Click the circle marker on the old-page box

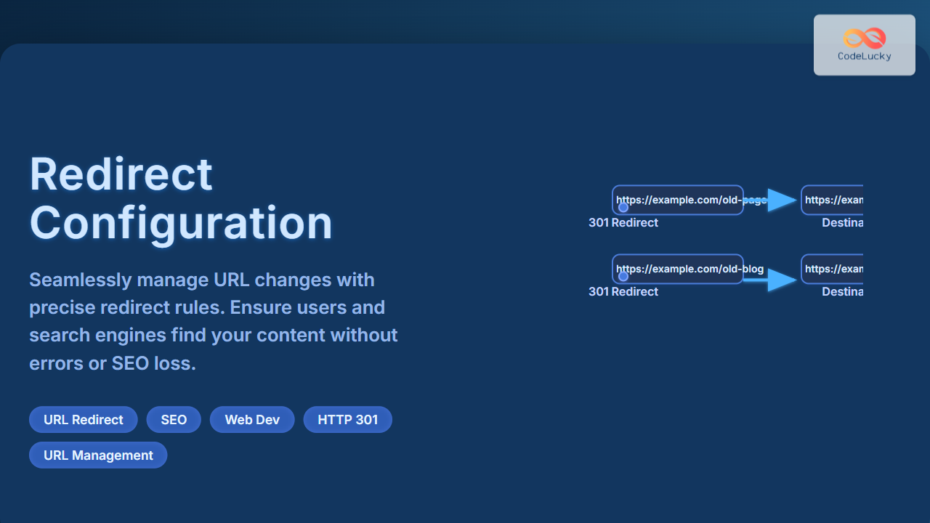(623, 208)
